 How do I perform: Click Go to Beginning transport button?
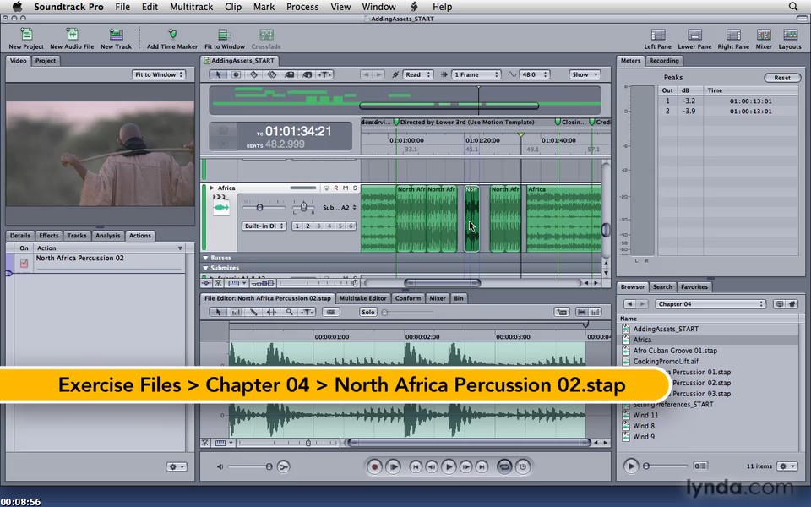pyautogui.click(x=415, y=466)
